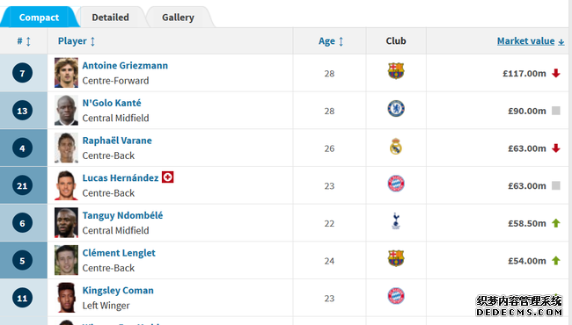572x325 pixels.
Task: Sort the table by the # column
Action: (x=24, y=41)
